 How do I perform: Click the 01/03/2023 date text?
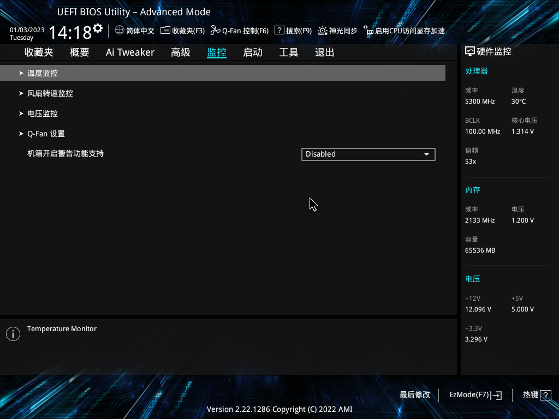coord(27,30)
